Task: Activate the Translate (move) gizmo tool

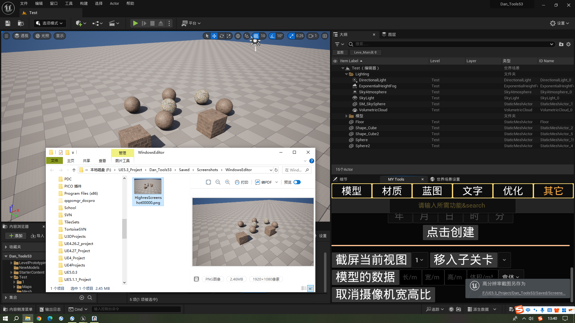Action: (x=214, y=36)
